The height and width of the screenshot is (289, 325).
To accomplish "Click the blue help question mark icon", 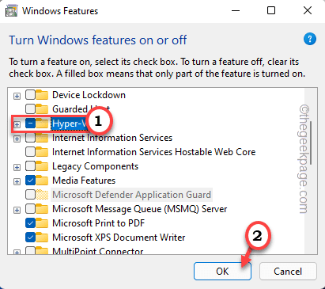I will 310,40.
